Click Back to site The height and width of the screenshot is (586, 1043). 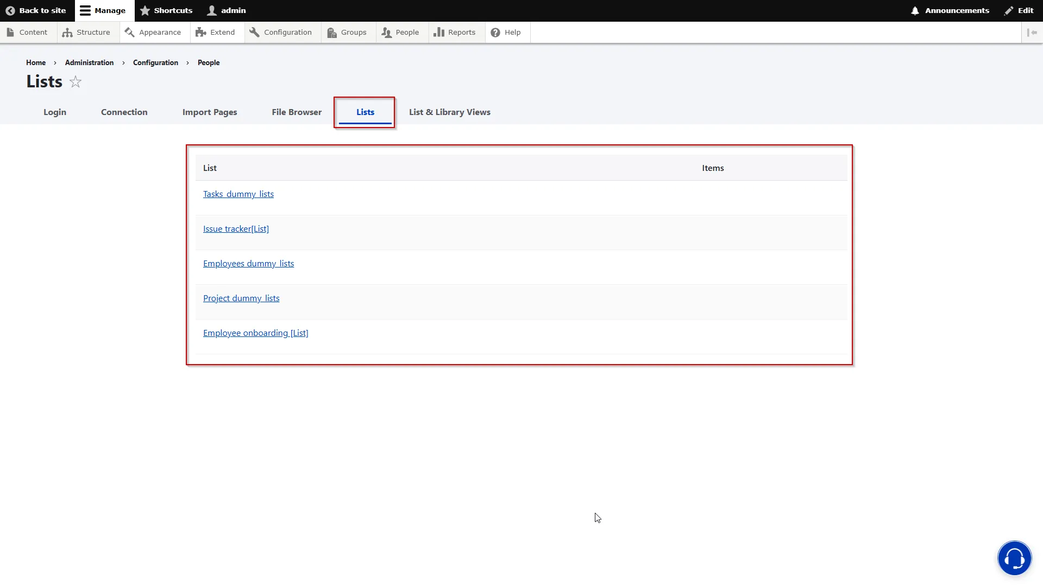pyautogui.click(x=36, y=10)
